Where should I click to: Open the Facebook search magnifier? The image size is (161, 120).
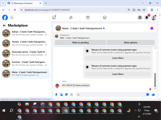point(12,18)
